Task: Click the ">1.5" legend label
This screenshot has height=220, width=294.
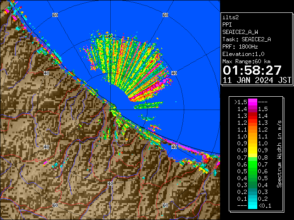Action: click(x=241, y=102)
